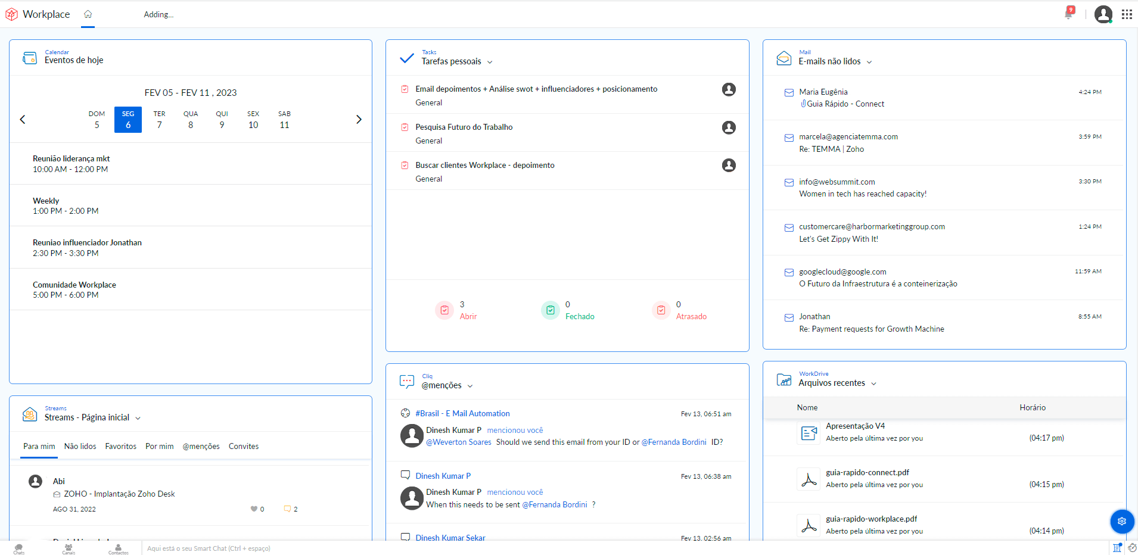This screenshot has height=555, width=1138.
Task: Click the Fechado closed tasks icon
Action: pyautogui.click(x=551, y=310)
